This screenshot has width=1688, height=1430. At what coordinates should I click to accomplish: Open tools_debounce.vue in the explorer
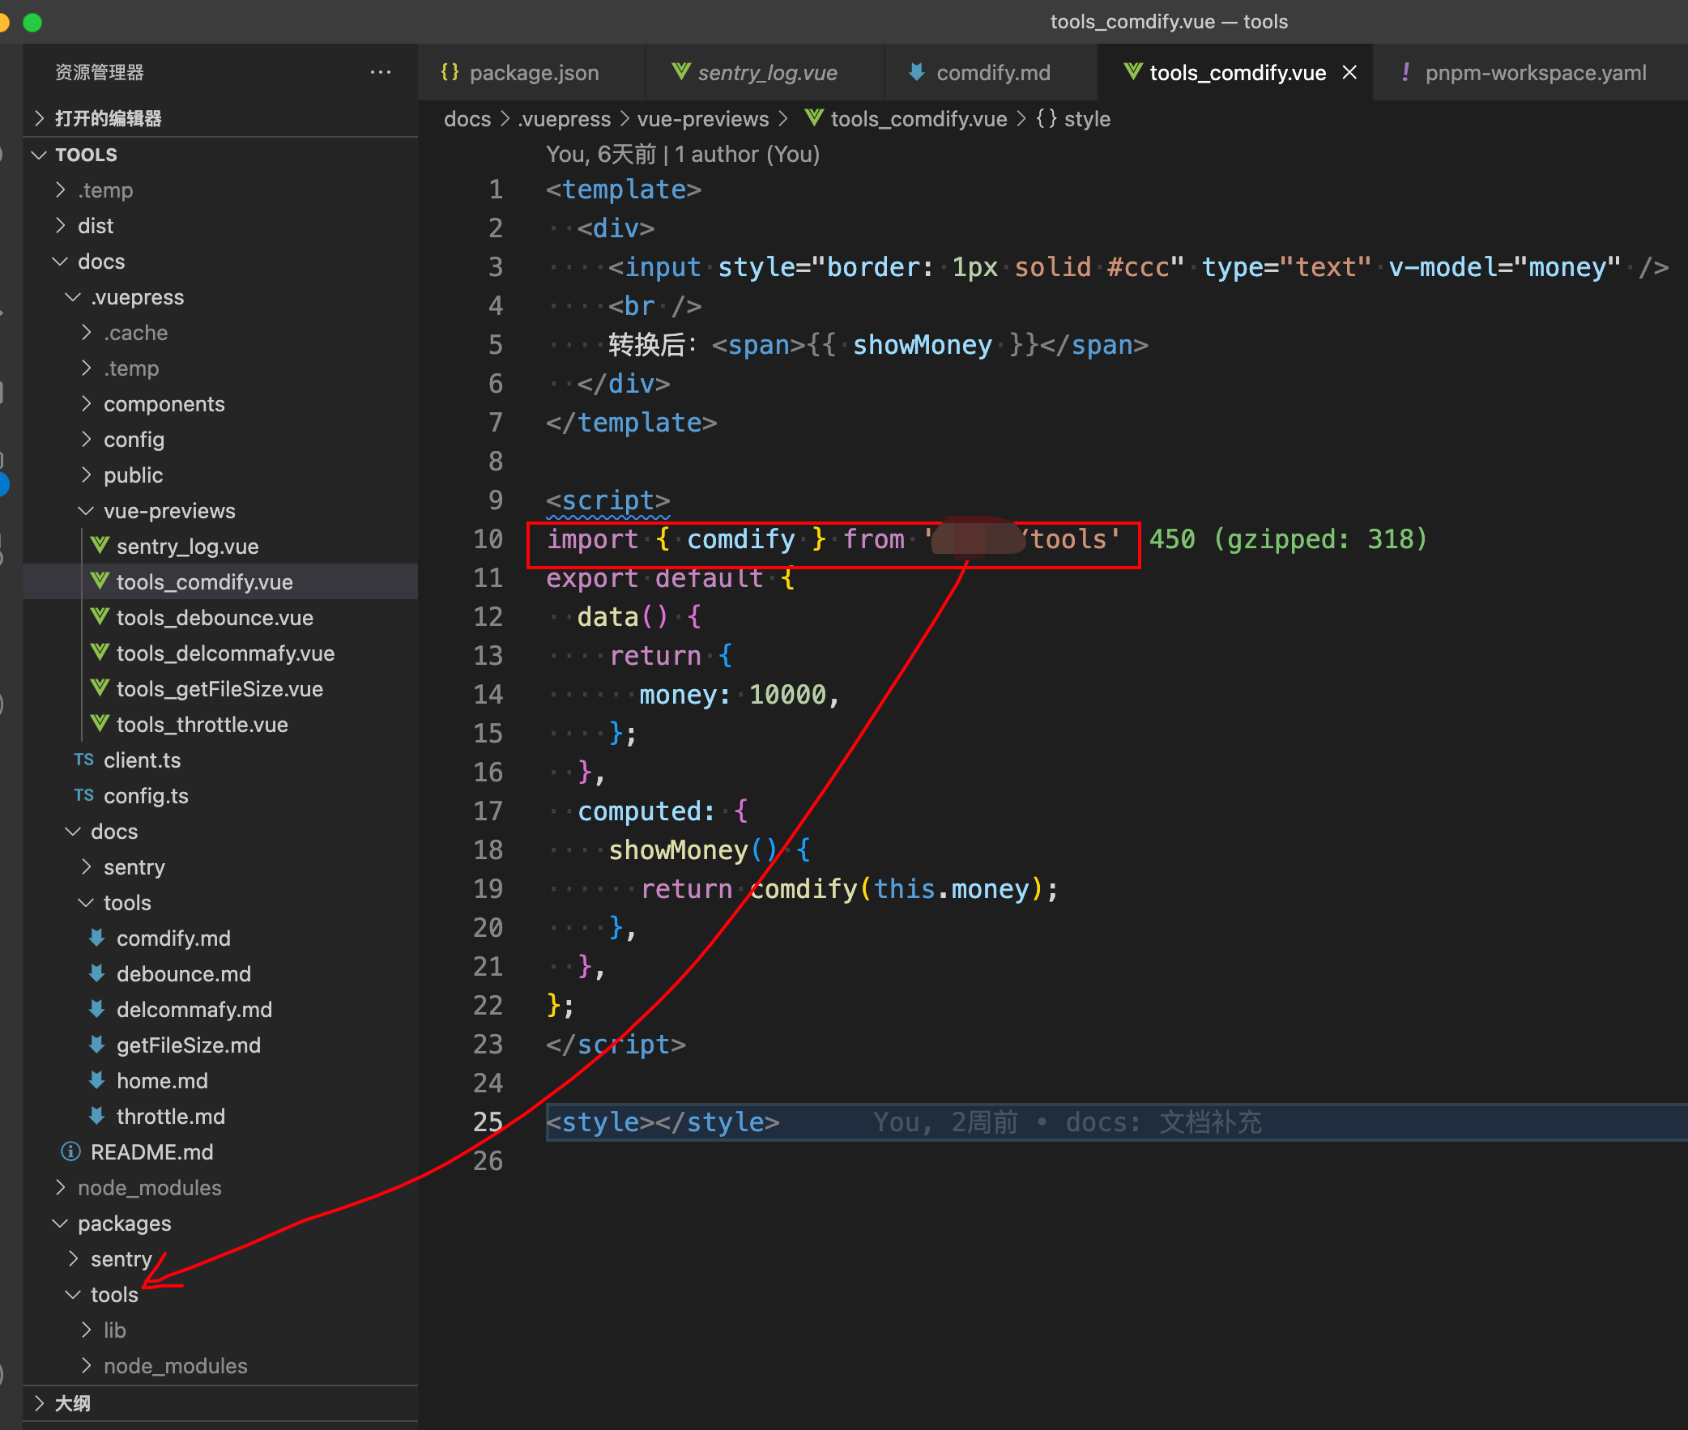[215, 618]
